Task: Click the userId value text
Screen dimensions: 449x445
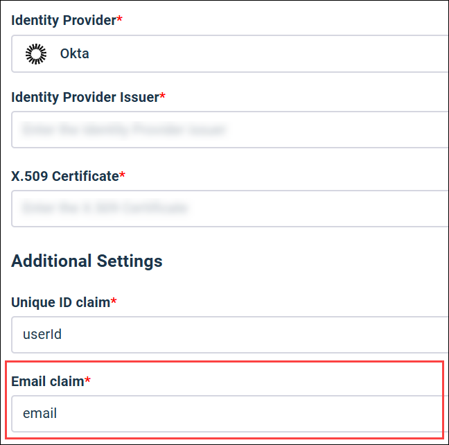Action: point(42,335)
